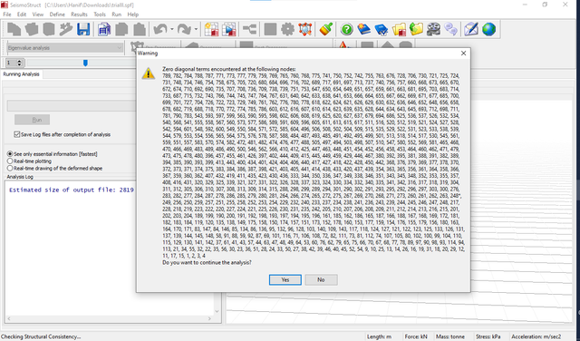
Task: Click the stepper arrows beside value 1
Action: click(20, 63)
